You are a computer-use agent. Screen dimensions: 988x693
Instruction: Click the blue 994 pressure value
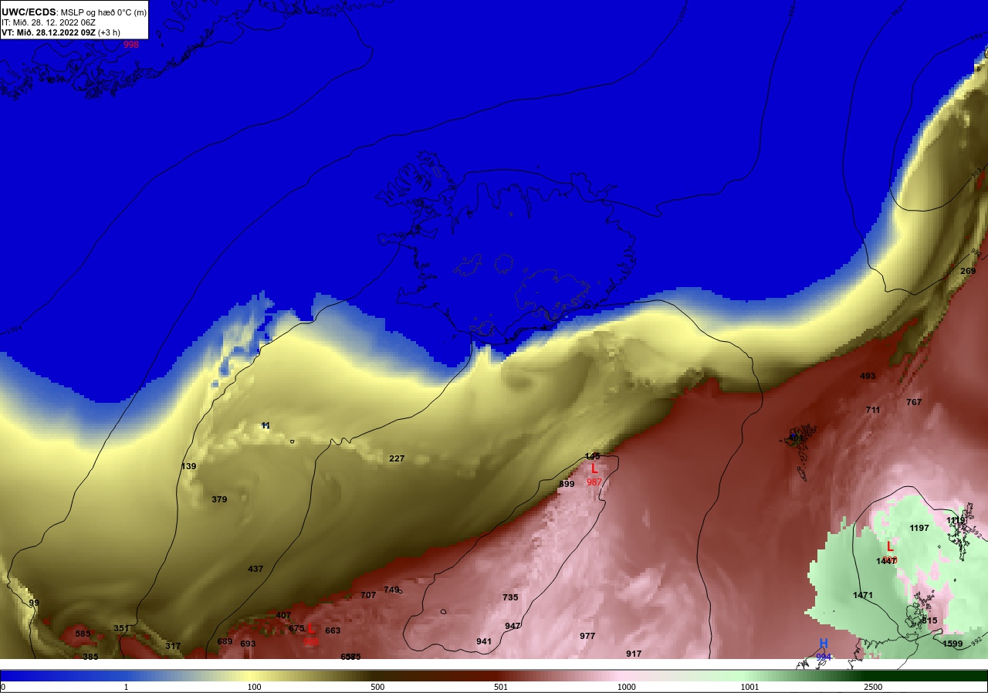pyautogui.click(x=824, y=658)
